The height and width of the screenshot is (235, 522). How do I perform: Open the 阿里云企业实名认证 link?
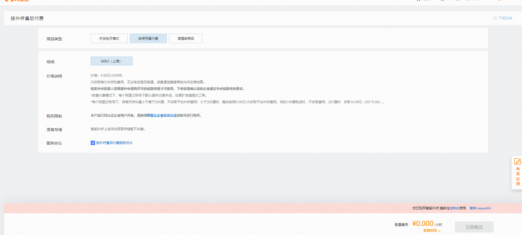[162, 116]
